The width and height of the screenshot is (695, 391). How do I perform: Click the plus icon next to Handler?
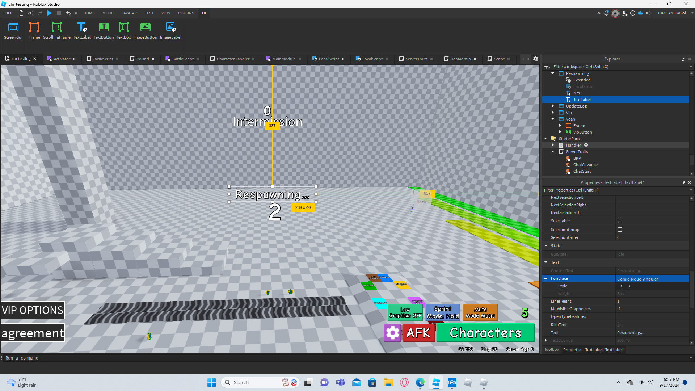pos(586,145)
